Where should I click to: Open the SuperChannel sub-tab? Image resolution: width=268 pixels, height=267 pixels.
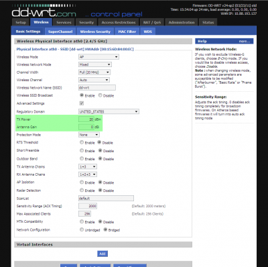tap(60, 32)
